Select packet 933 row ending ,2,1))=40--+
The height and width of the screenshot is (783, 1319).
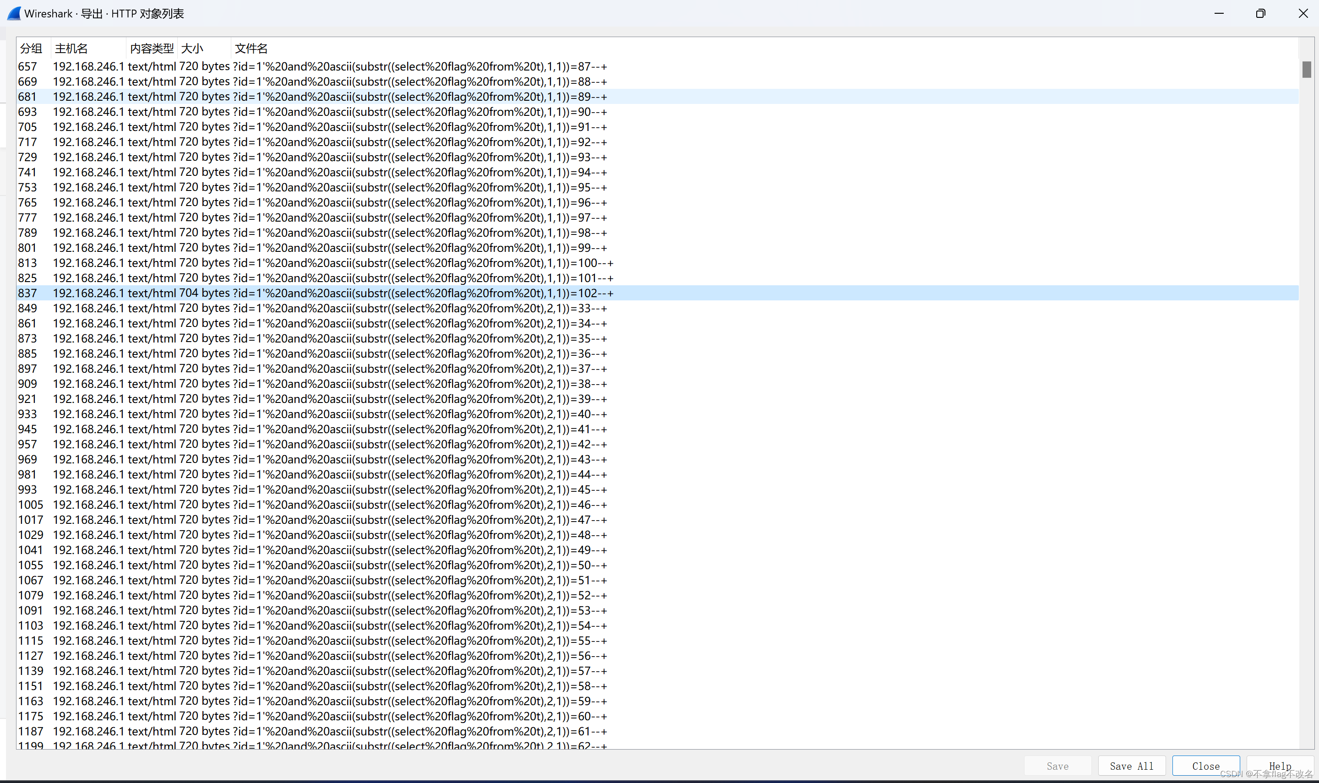click(x=657, y=414)
